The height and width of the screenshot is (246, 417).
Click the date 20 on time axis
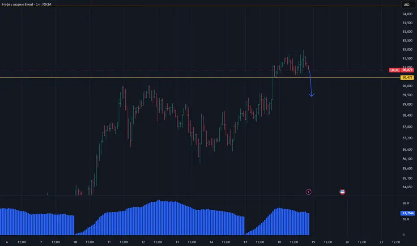click(347, 242)
